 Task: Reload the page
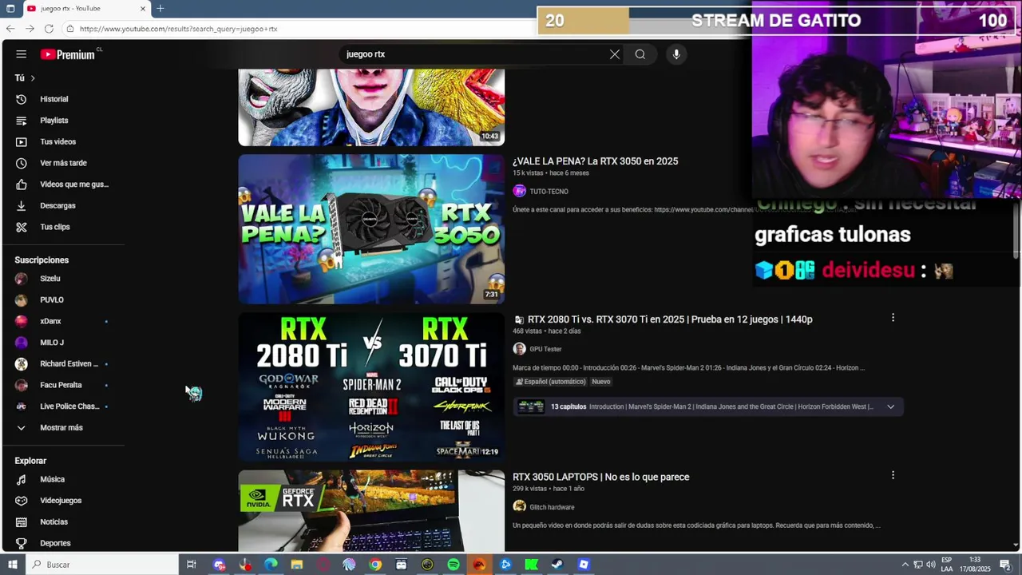pos(49,29)
